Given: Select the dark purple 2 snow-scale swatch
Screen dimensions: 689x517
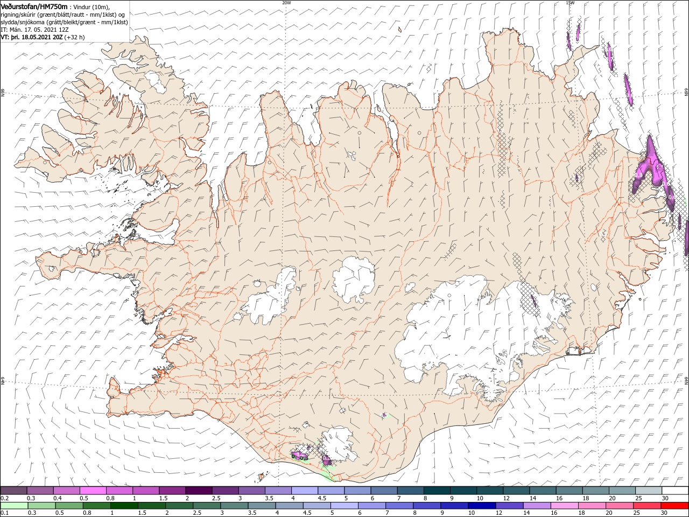Looking at the screenshot, I should pyautogui.click(x=199, y=491).
